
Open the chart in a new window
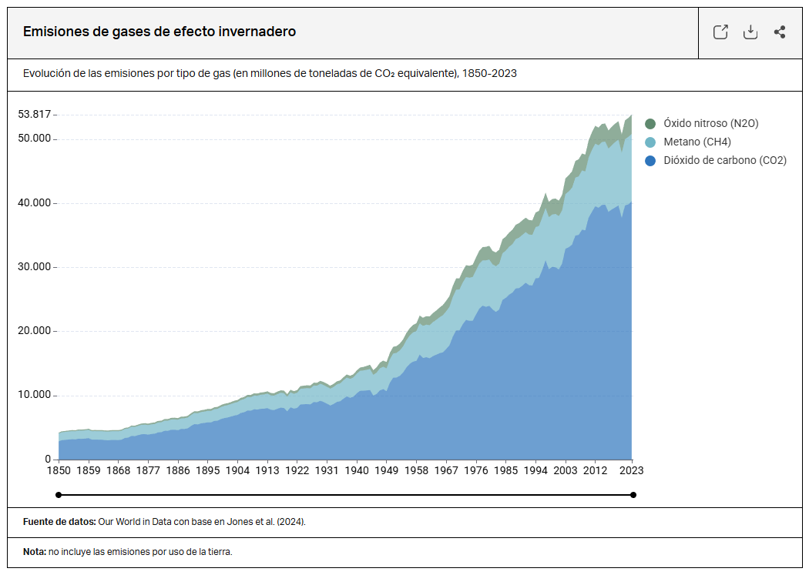[x=720, y=32]
